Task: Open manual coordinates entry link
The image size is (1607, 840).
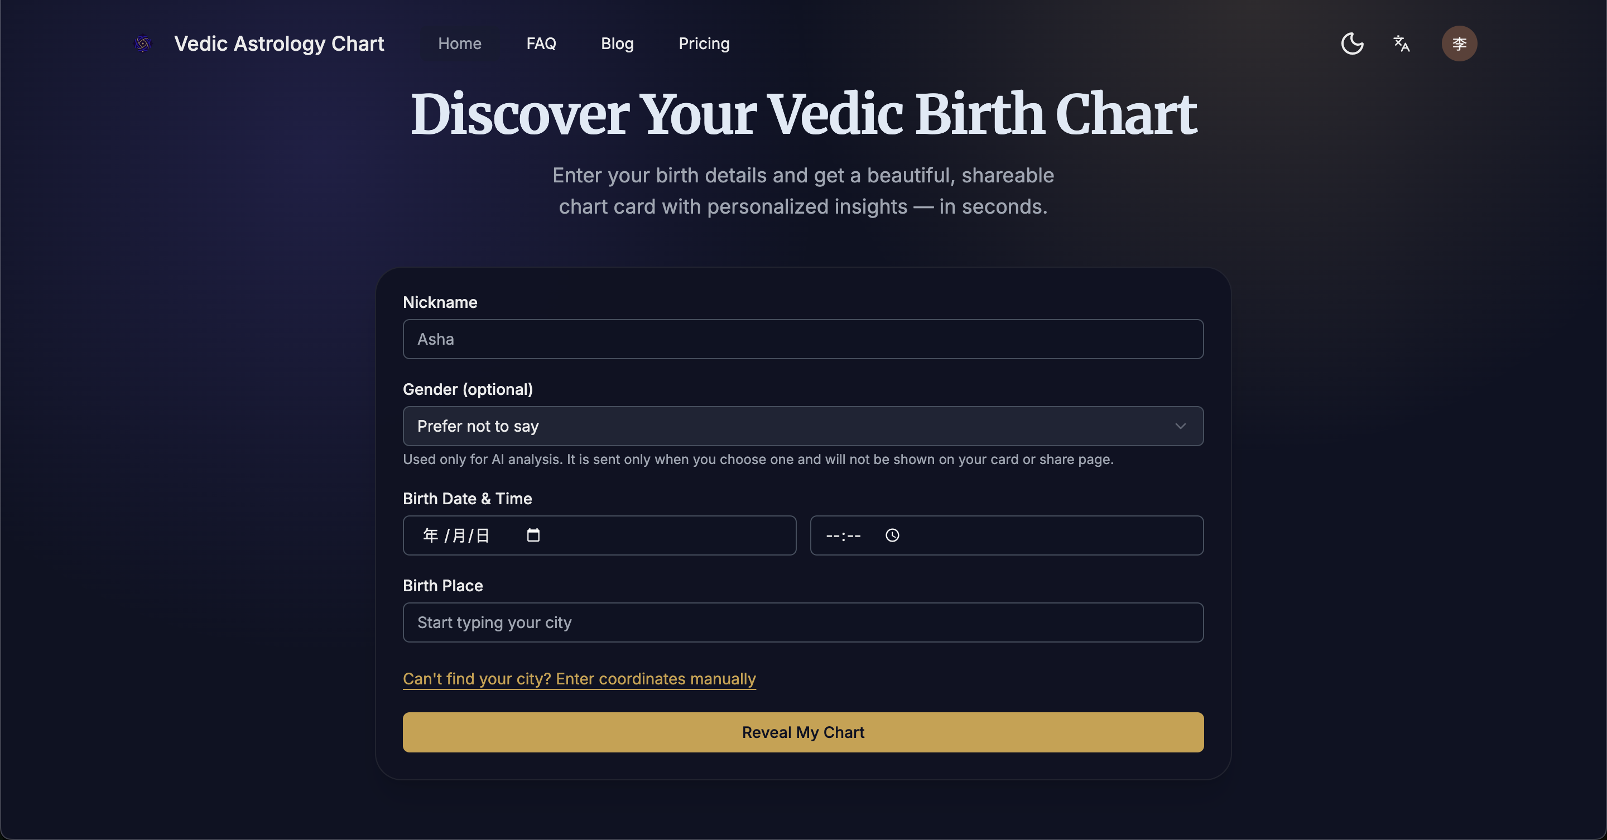Action: pos(579,679)
